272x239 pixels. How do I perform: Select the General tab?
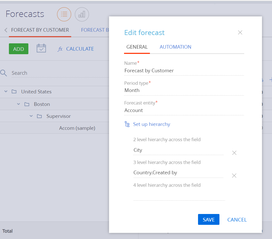tap(137, 47)
